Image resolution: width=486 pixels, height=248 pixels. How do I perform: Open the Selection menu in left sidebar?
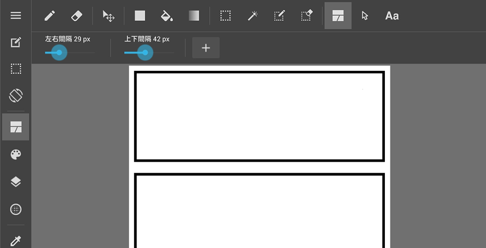point(16,69)
